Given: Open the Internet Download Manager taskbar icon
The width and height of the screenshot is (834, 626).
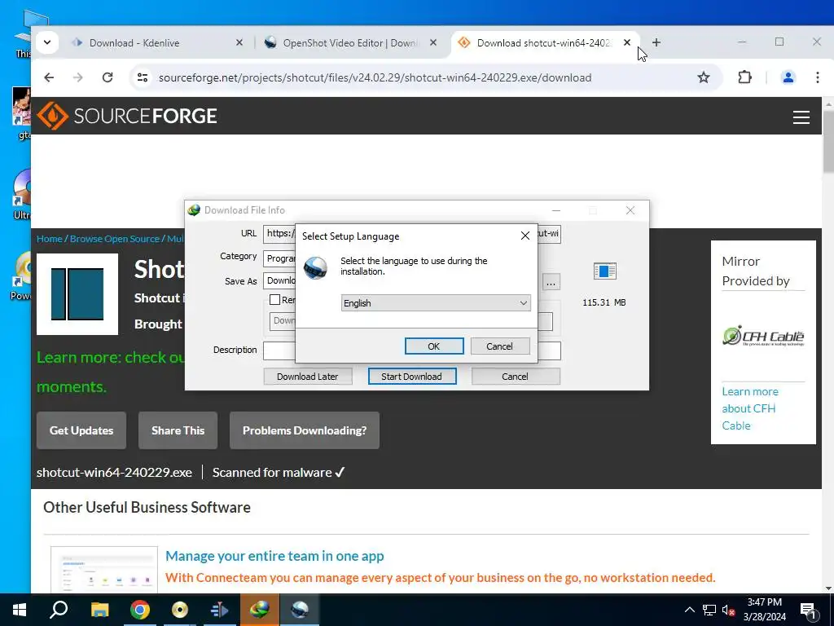Looking at the screenshot, I should point(259,610).
